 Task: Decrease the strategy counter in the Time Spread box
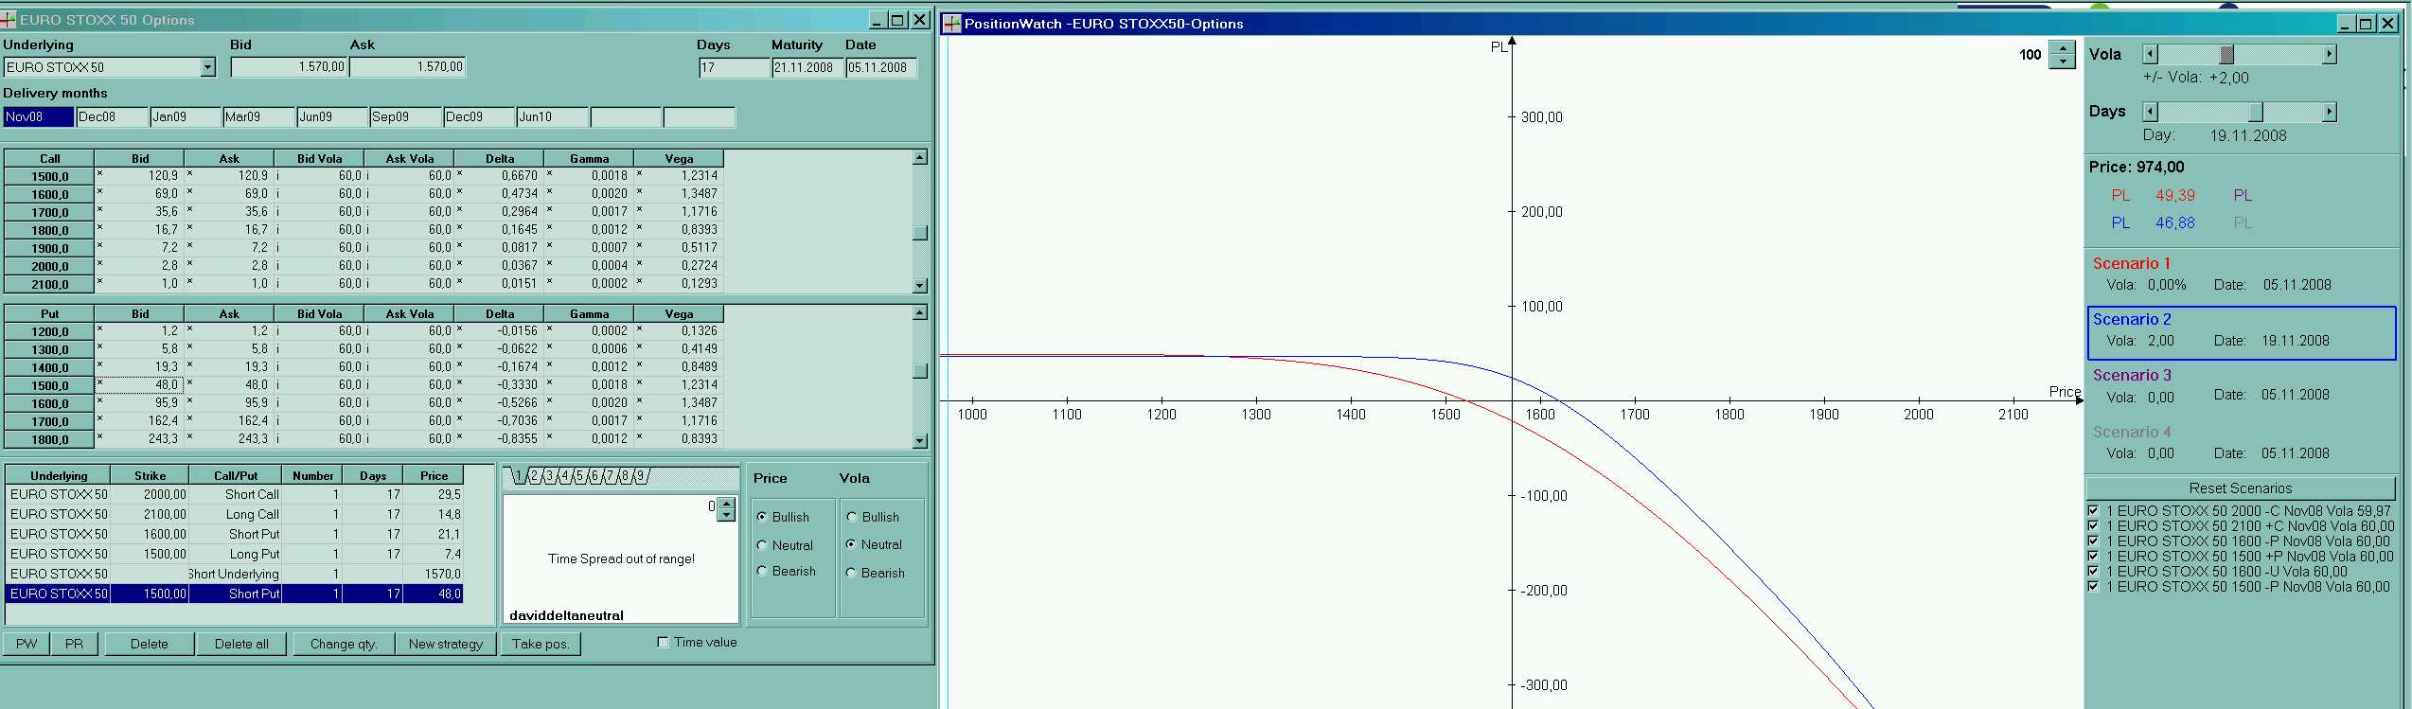coord(726,515)
